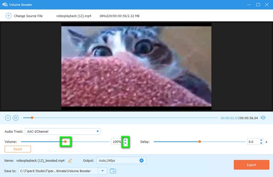Screen dimensions: 273x177
Task: Click the Change Source File label
Action: 28,16
